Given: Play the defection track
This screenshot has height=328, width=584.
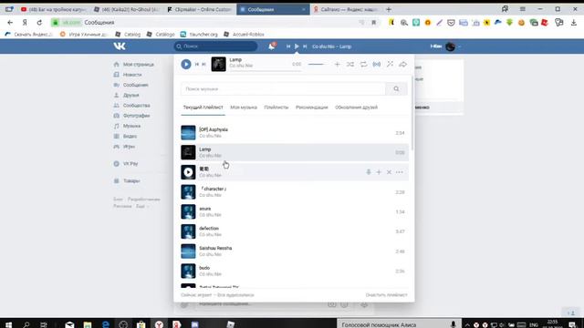Looking at the screenshot, I should point(188,231).
